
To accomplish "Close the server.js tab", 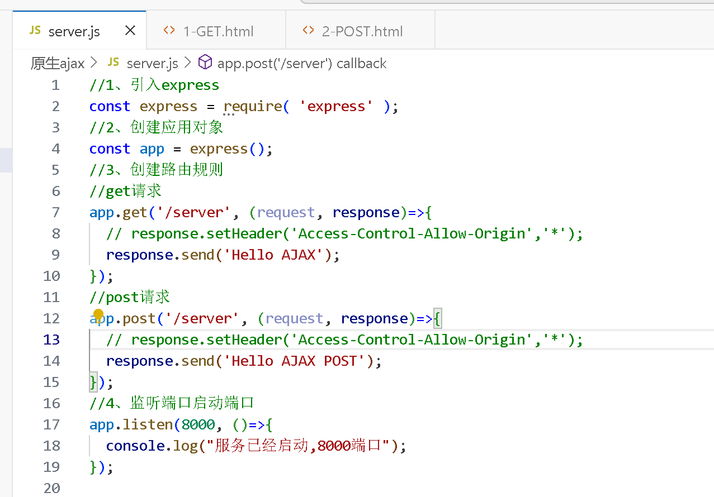I will coord(130,31).
